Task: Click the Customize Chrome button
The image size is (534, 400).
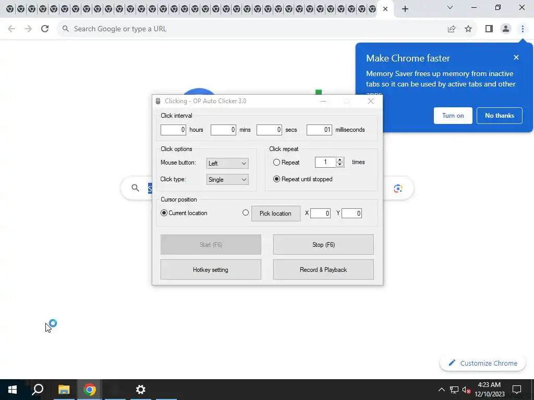Action: [x=482, y=363]
